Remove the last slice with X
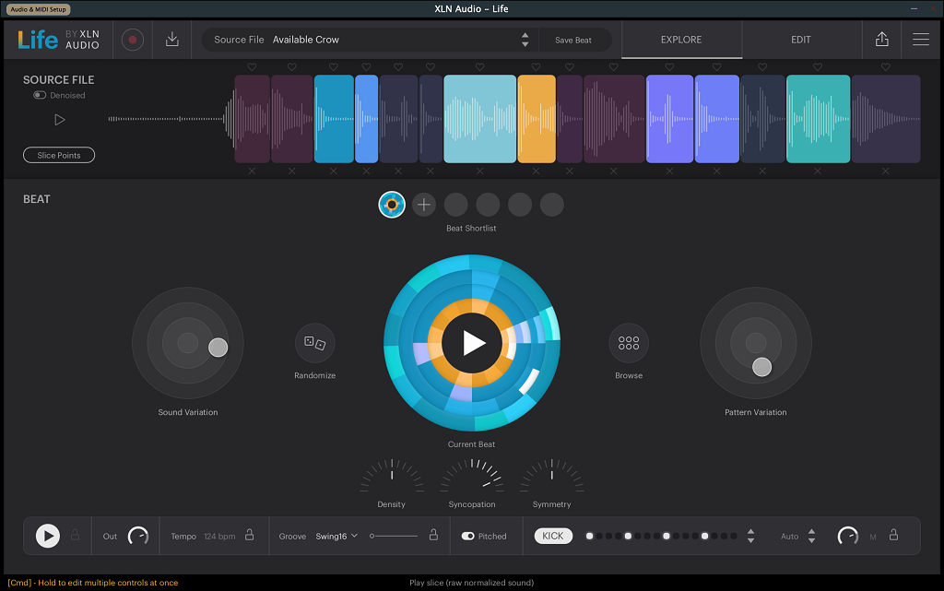The width and height of the screenshot is (944, 591). 886,171
